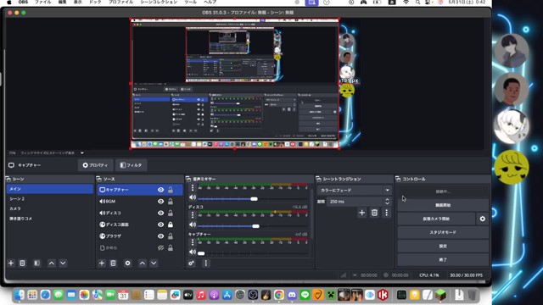The height and width of the screenshot is (305, 543).
Task: Float the コントロール dock via its header icon
Action: coord(398,179)
